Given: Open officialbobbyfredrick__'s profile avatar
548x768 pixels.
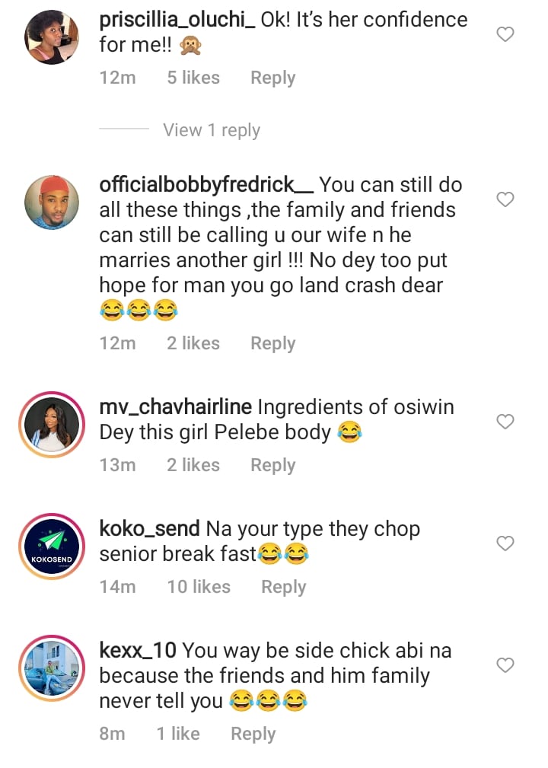Looking at the screenshot, I should coord(53,206).
